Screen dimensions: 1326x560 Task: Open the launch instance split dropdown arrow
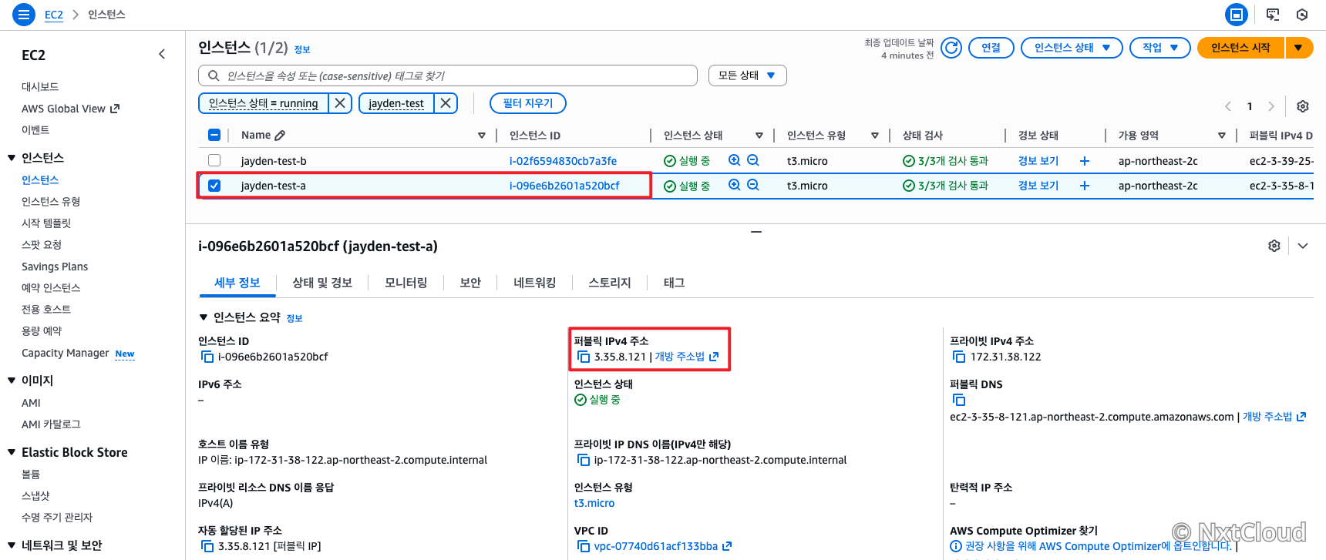click(x=1299, y=48)
